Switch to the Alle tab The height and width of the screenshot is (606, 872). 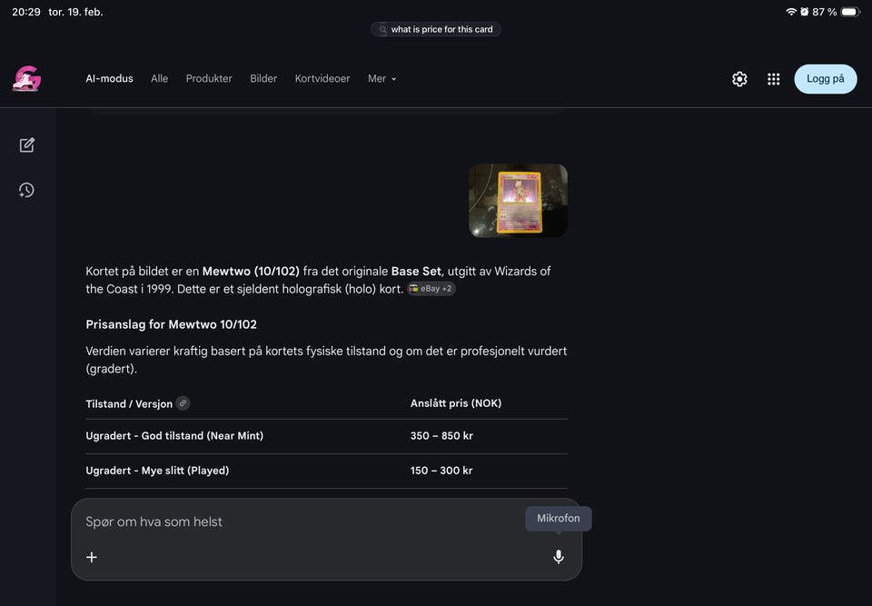pyautogui.click(x=159, y=78)
